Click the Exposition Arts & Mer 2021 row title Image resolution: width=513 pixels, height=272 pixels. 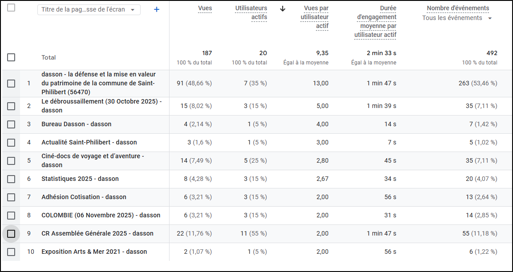click(x=94, y=252)
